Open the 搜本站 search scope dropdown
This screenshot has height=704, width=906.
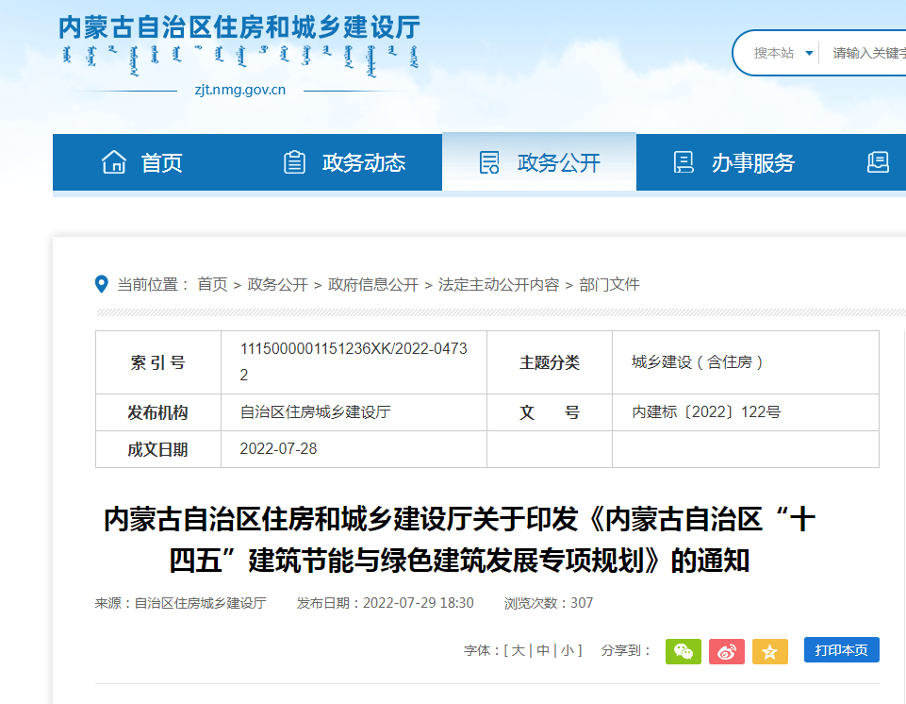[782, 53]
